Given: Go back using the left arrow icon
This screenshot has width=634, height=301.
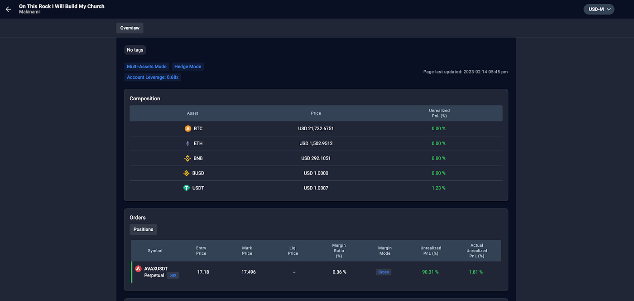Looking at the screenshot, I should point(8,9).
